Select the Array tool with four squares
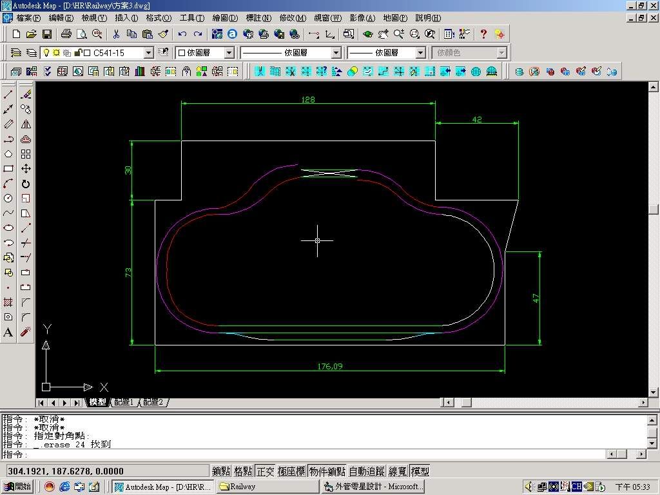The image size is (660, 495). [26, 154]
